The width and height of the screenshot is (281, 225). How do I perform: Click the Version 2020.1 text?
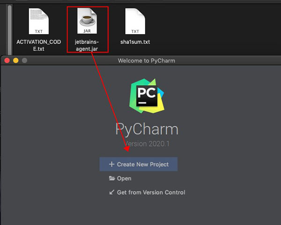coord(147,144)
